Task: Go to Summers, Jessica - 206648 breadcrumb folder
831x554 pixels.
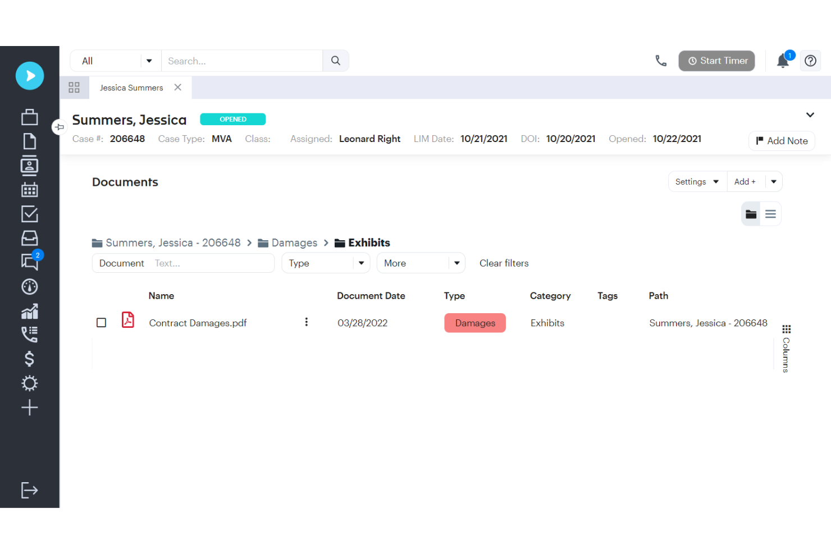Action: click(166, 243)
